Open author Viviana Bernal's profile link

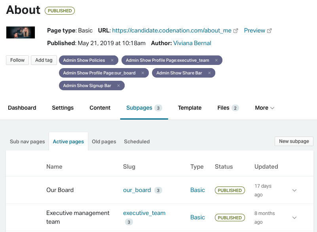192,43
